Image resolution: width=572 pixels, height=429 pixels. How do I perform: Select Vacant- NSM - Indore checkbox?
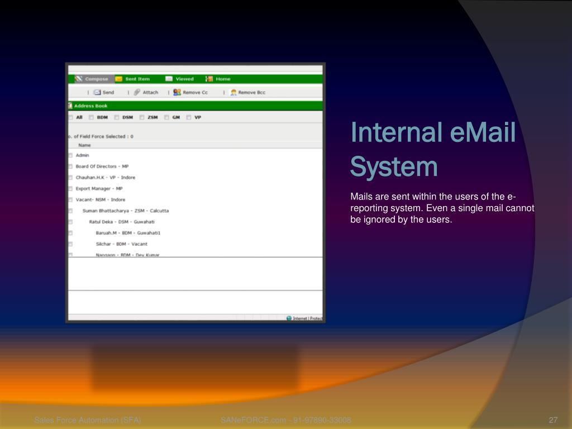tap(70, 200)
